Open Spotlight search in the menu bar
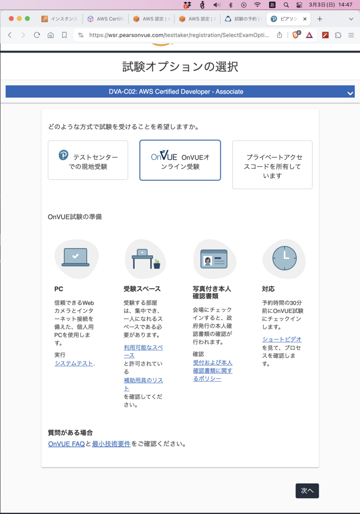Viewport: 360px width, 514px height. click(x=286, y=5)
